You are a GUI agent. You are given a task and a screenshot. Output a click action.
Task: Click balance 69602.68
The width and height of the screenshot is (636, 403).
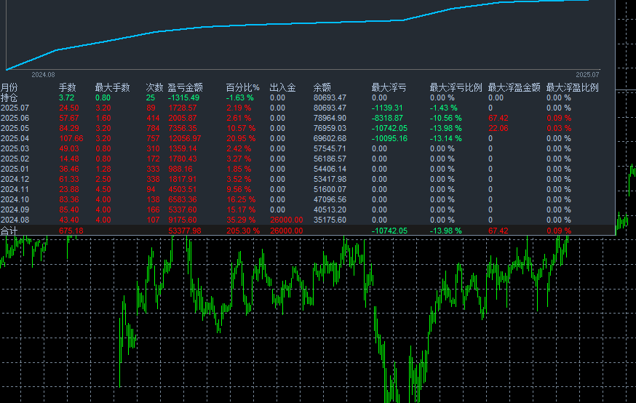point(330,139)
